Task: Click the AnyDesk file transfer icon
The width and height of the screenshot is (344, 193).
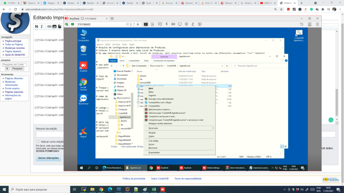Action: coord(153,24)
